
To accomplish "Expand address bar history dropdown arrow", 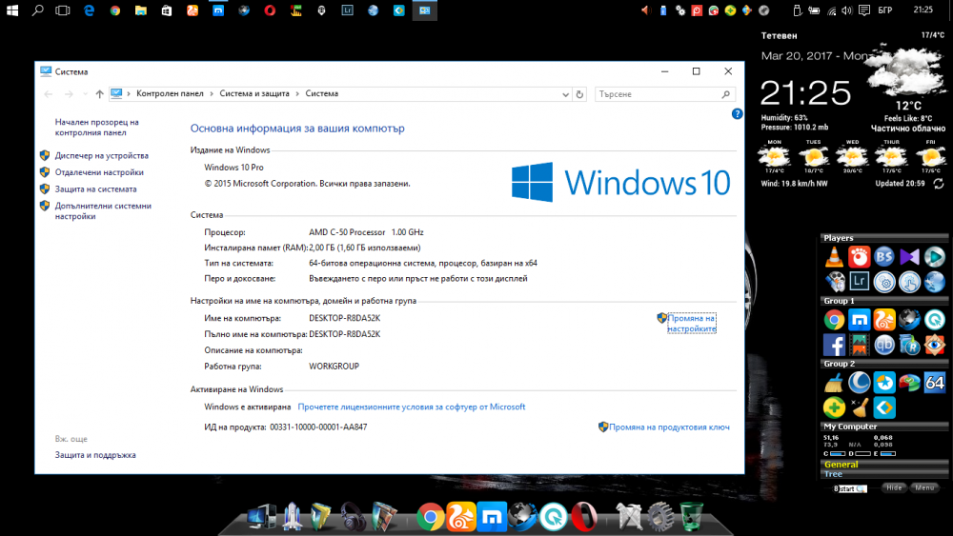I will (565, 94).
